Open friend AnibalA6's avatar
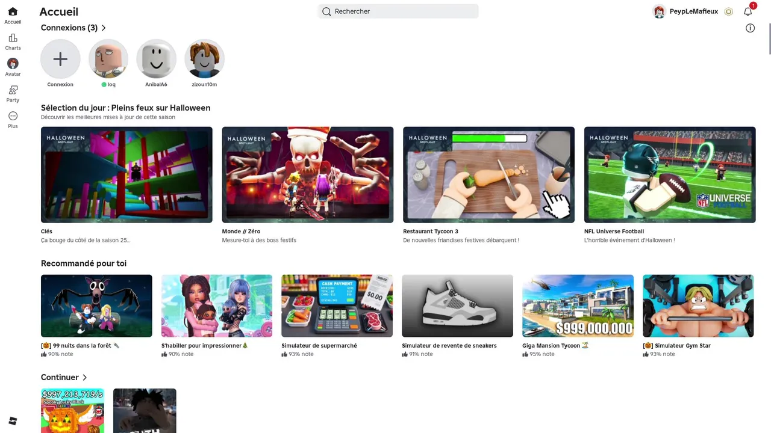This screenshot has height=433, width=771. coord(157,59)
